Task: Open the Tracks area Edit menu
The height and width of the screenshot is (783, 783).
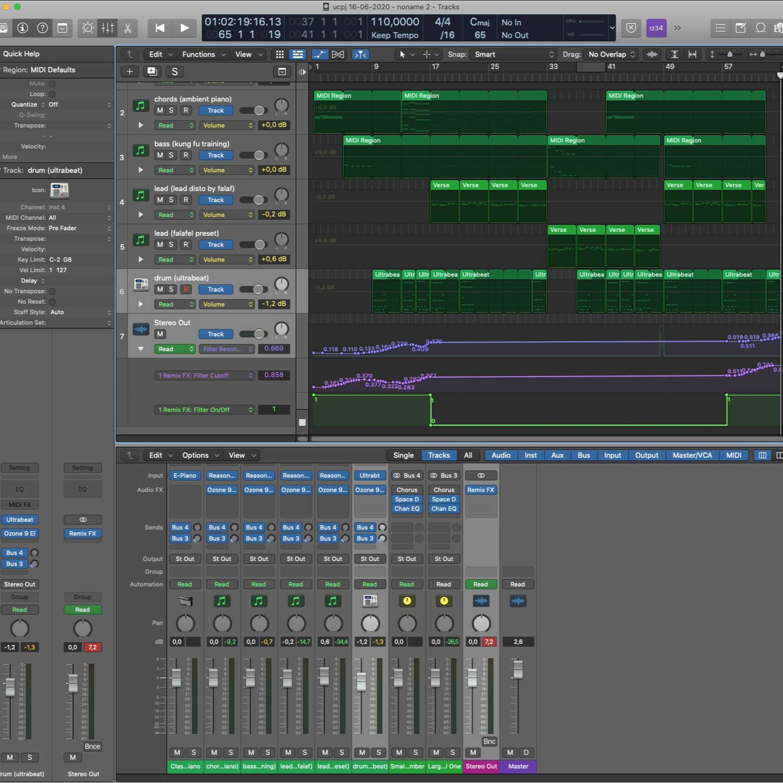Action: (x=160, y=54)
